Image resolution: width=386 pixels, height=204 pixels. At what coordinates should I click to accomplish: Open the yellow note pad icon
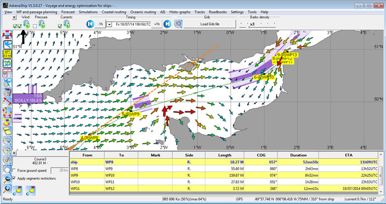point(7,131)
